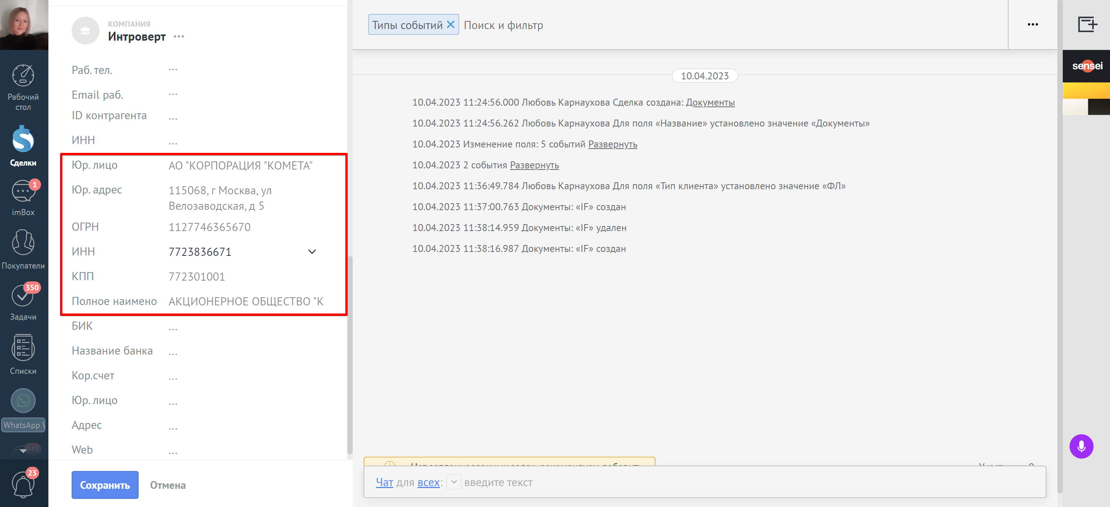Expand the ИНН 7723836671 suggestions dropdown

pos(312,252)
